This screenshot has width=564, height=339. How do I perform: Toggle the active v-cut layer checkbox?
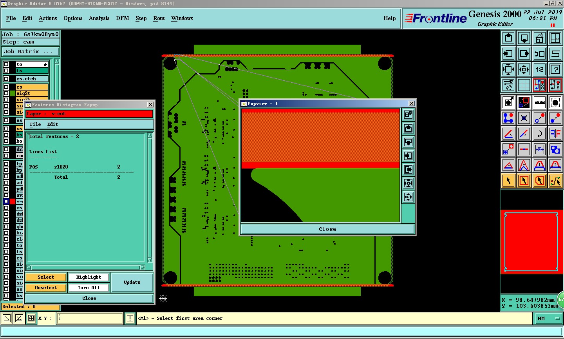pyautogui.click(x=6, y=201)
